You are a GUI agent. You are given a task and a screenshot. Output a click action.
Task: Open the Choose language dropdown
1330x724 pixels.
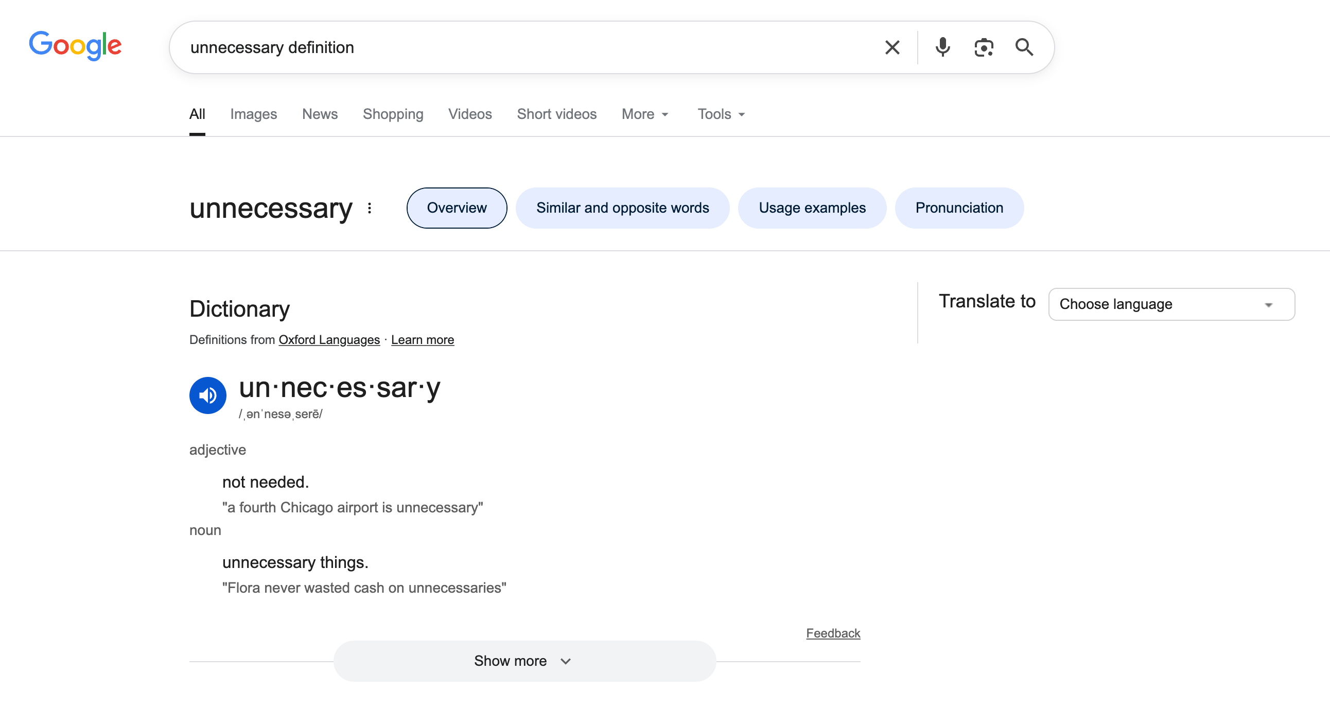pyautogui.click(x=1170, y=304)
